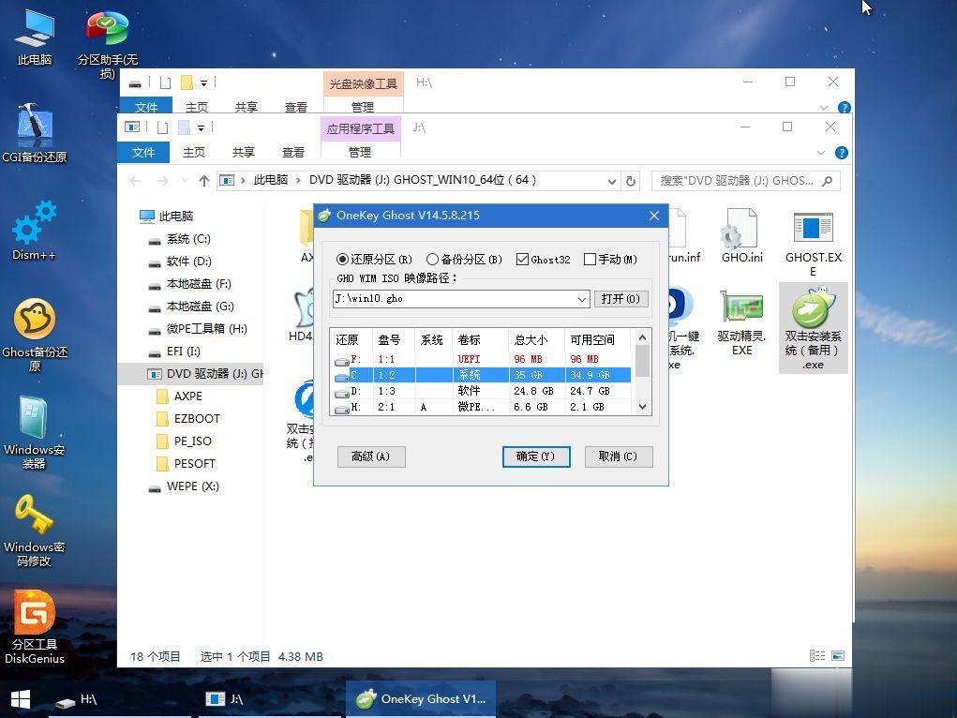Viewport: 957px width, 718px height.
Task: Click 此电脑 in address breadcrumb
Action: pos(270,180)
